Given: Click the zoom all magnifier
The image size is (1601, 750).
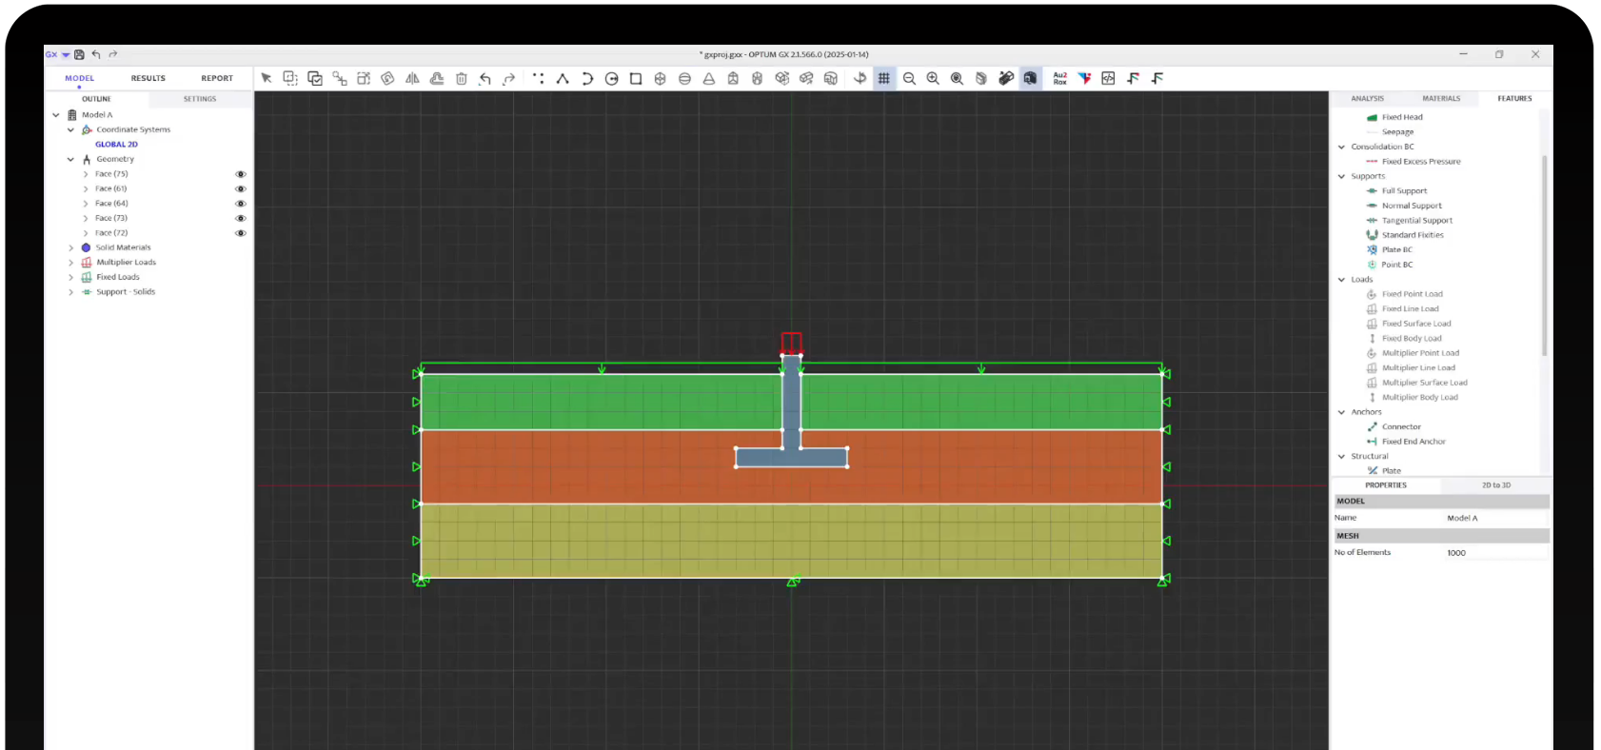Looking at the screenshot, I should pos(957,79).
